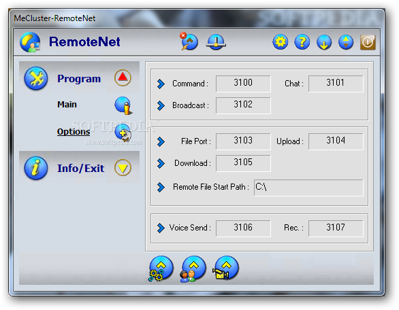Click the Info/Exit 'i' icon
Image resolution: width=399 pixels, height=310 pixels.
[36, 168]
